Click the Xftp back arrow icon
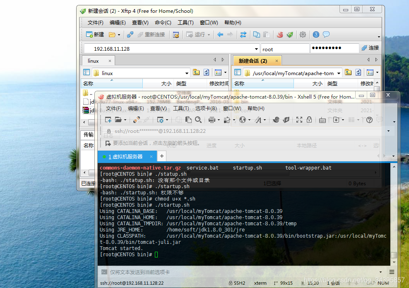Screen dimensions: 409x288 [x=220, y=35]
